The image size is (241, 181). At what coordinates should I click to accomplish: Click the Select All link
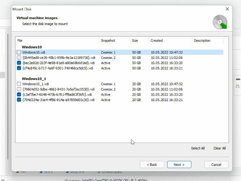pyautogui.click(x=198, y=148)
